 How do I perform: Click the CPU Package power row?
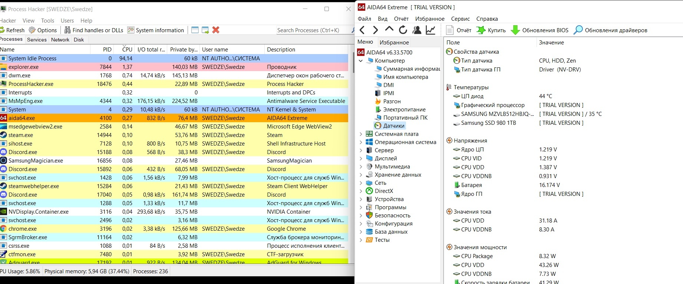564,256
